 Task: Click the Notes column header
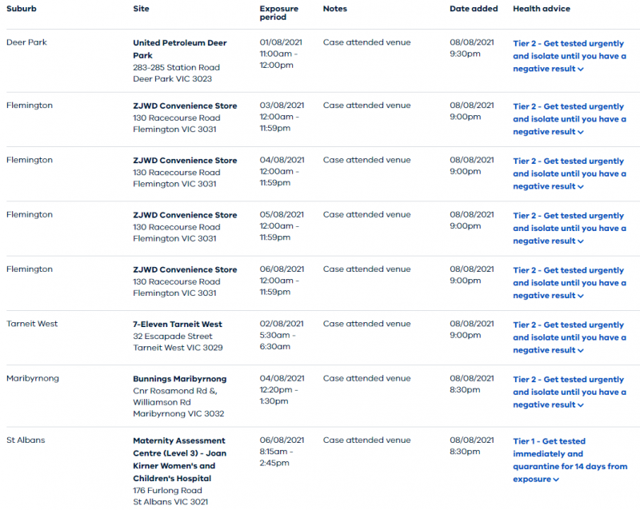pyautogui.click(x=335, y=9)
